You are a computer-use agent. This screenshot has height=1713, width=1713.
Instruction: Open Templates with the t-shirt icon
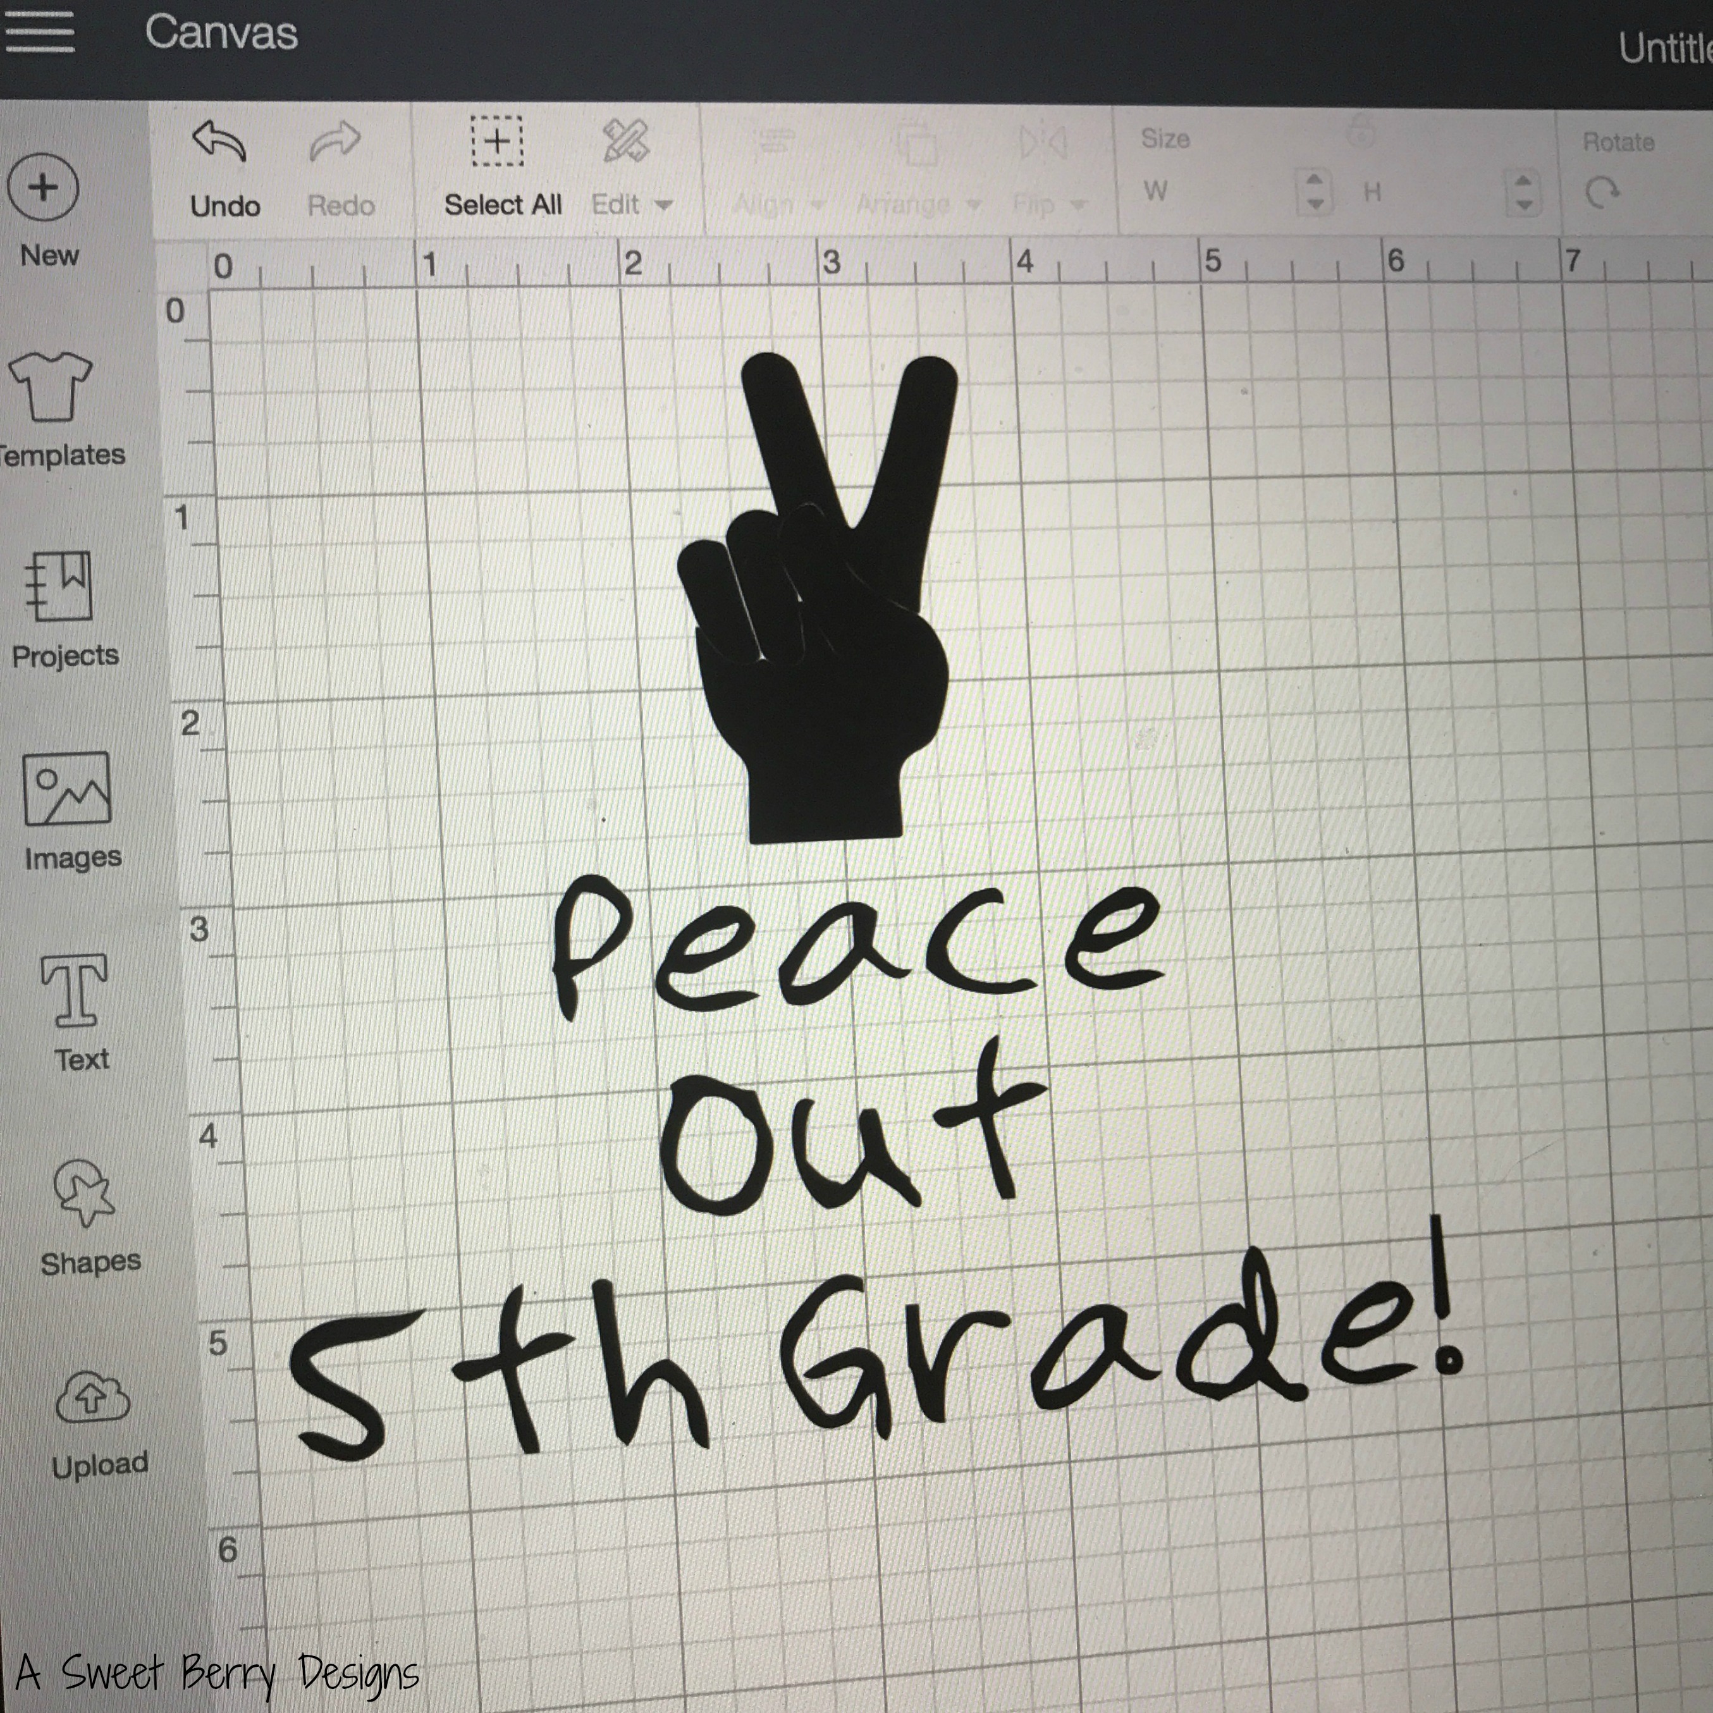50,386
